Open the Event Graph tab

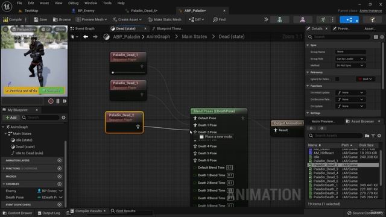pyautogui.click(x=83, y=28)
